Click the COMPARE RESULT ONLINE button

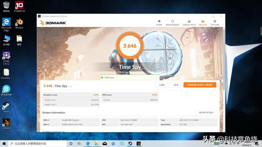tap(200, 85)
